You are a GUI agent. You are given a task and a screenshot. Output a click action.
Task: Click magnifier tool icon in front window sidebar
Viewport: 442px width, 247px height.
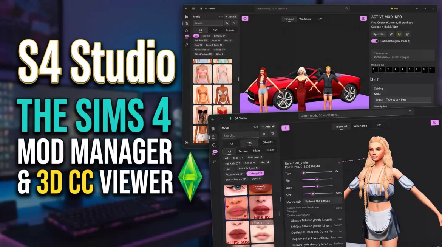click(215, 162)
